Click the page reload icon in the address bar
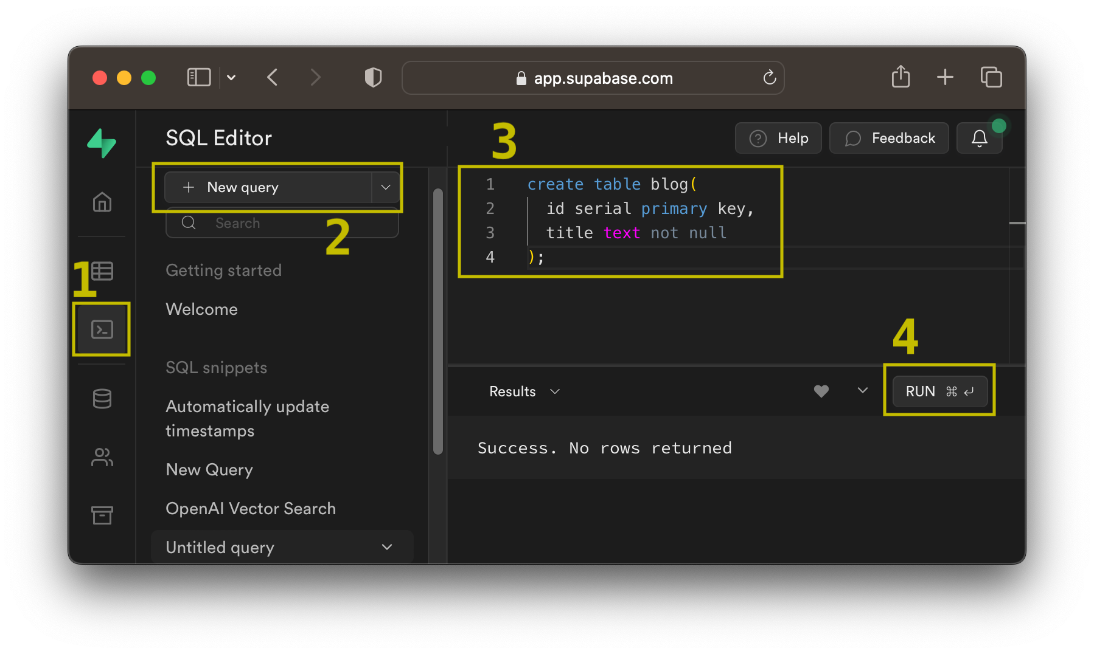The image size is (1094, 654). tap(769, 78)
